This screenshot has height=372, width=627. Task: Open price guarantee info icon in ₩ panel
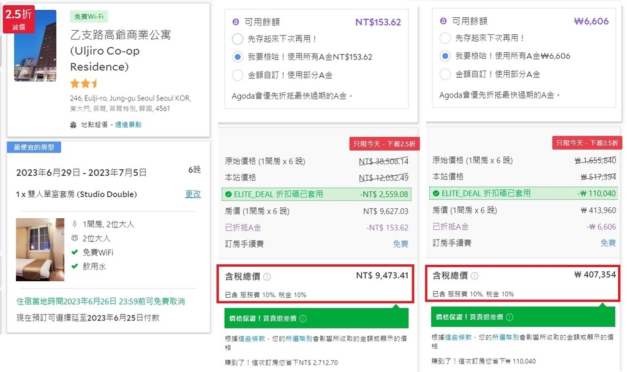(511, 317)
